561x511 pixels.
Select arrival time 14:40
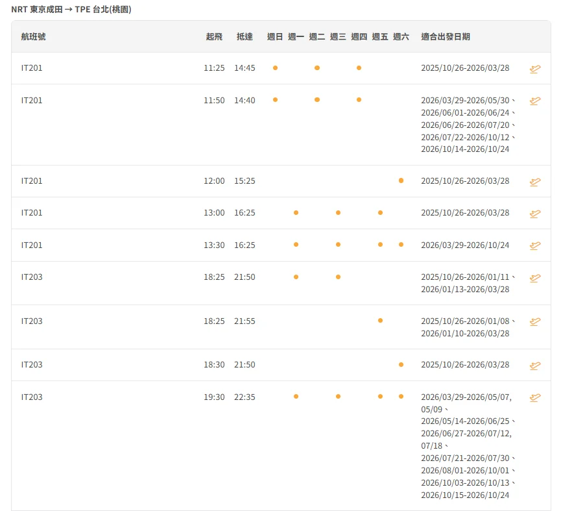[x=245, y=100]
